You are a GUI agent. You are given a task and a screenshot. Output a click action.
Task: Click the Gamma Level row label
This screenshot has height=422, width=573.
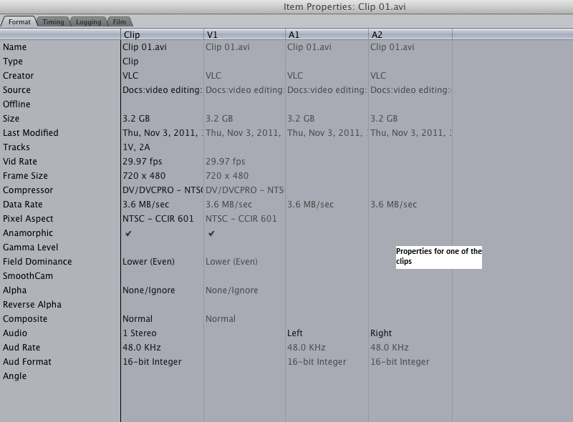click(31, 247)
